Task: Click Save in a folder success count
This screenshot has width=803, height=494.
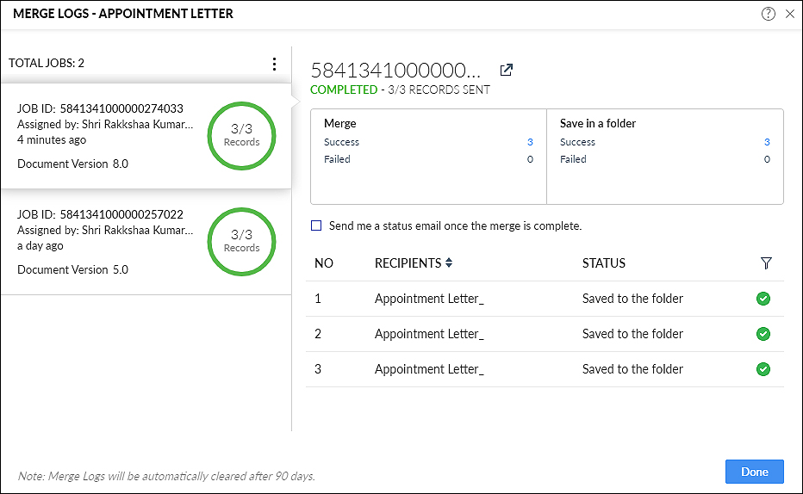Action: [x=767, y=142]
